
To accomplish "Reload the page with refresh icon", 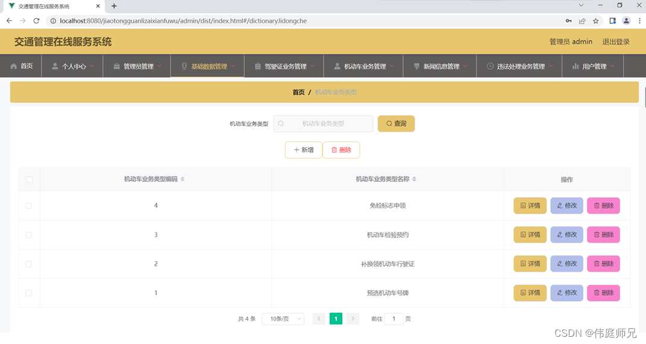I will click(36, 21).
